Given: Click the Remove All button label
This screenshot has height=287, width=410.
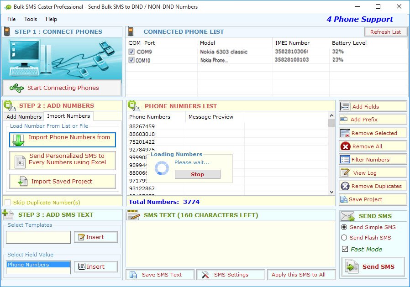Looking at the screenshot, I should click(367, 146).
